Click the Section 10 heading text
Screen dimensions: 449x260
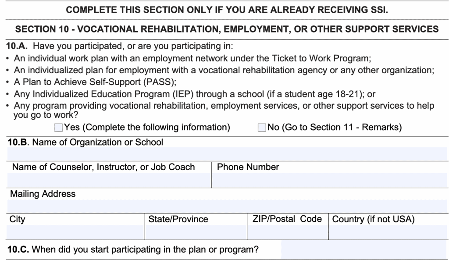click(227, 29)
